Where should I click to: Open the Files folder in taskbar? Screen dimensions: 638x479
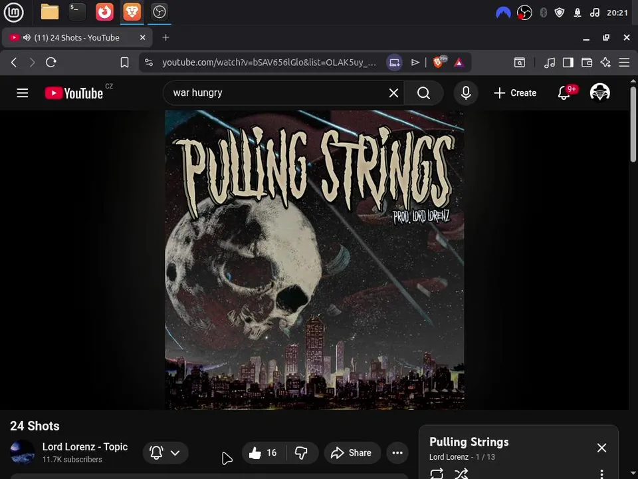click(50, 12)
